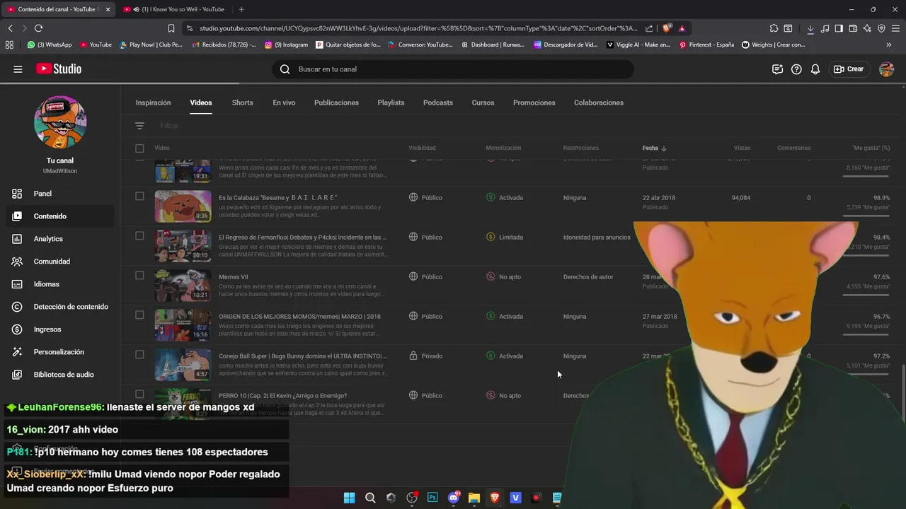Image resolution: width=906 pixels, height=509 pixels.
Task: Open the YouTube Studio hamburger menu
Action: click(18, 69)
